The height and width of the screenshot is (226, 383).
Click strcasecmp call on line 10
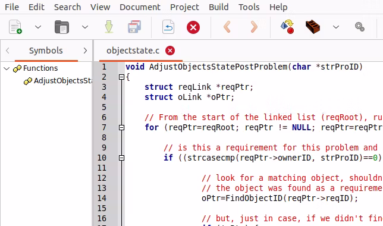211,158
